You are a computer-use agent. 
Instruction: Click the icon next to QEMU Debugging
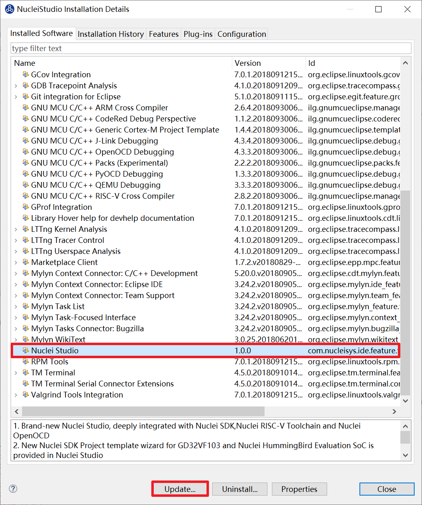(26, 185)
